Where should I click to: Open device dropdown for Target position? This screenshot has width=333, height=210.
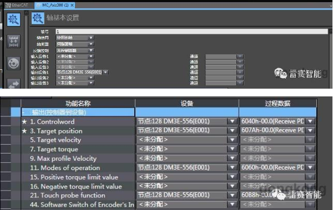coord(232,130)
